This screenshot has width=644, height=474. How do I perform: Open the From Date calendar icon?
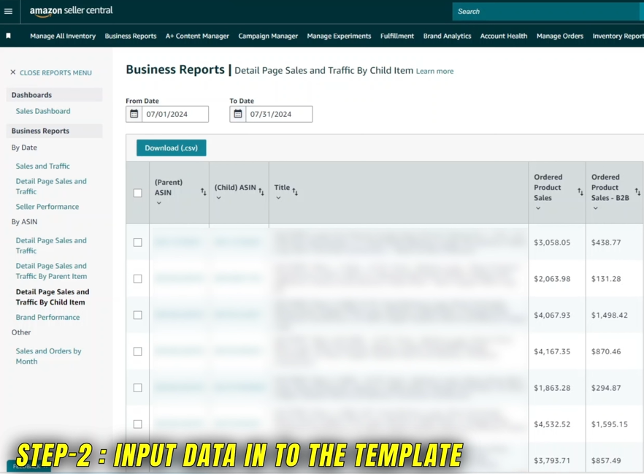(x=134, y=114)
